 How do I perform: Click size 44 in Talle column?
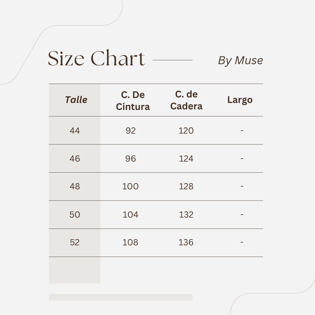tap(75, 130)
